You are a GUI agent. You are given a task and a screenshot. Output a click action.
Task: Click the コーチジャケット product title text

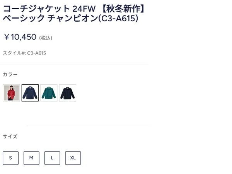[36, 9]
